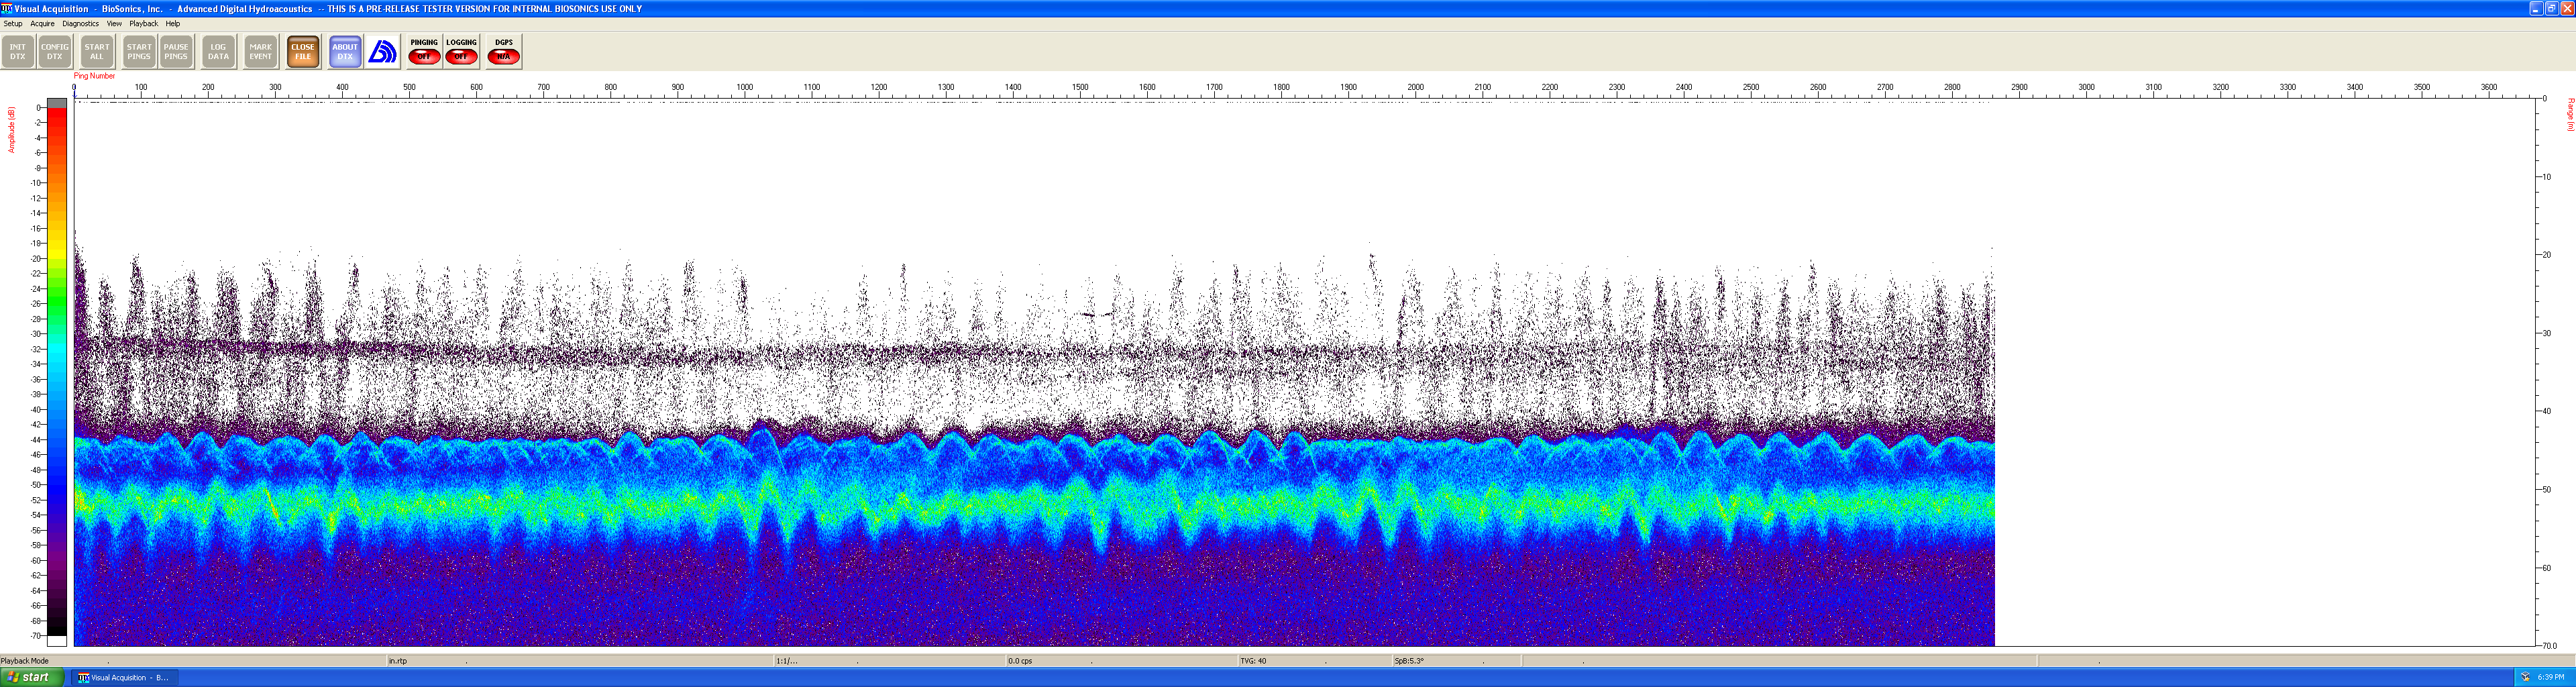Screen dimensions: 2576x687
Task: Click the '0.0 cps' status bar entry
Action: (x=1020, y=661)
